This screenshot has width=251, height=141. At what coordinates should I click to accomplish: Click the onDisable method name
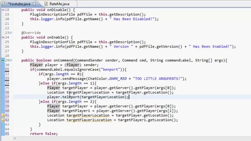(x=56, y=10)
